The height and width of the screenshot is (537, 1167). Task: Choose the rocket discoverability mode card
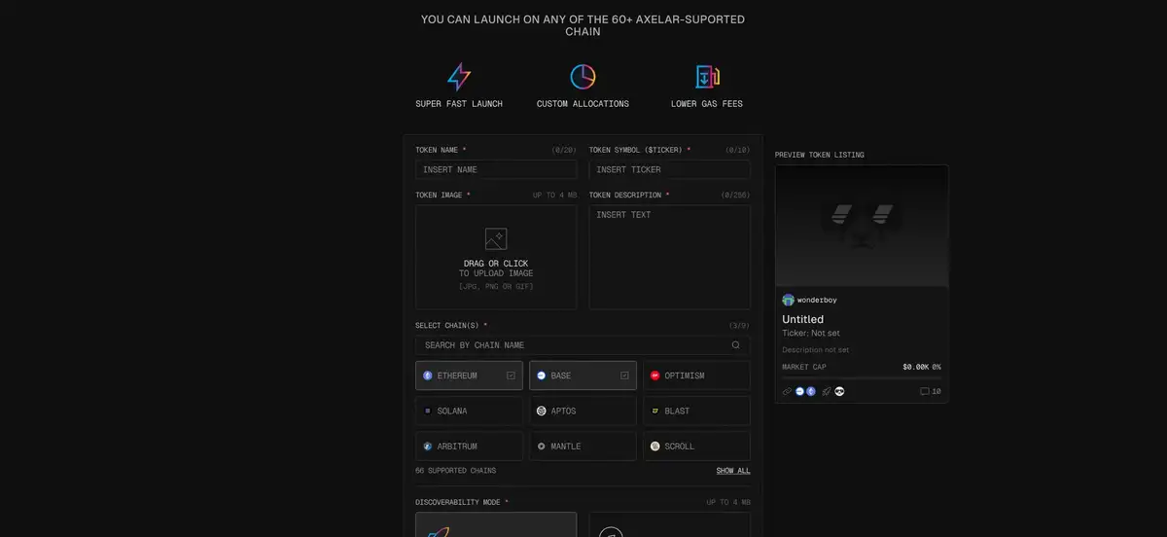click(x=496, y=524)
